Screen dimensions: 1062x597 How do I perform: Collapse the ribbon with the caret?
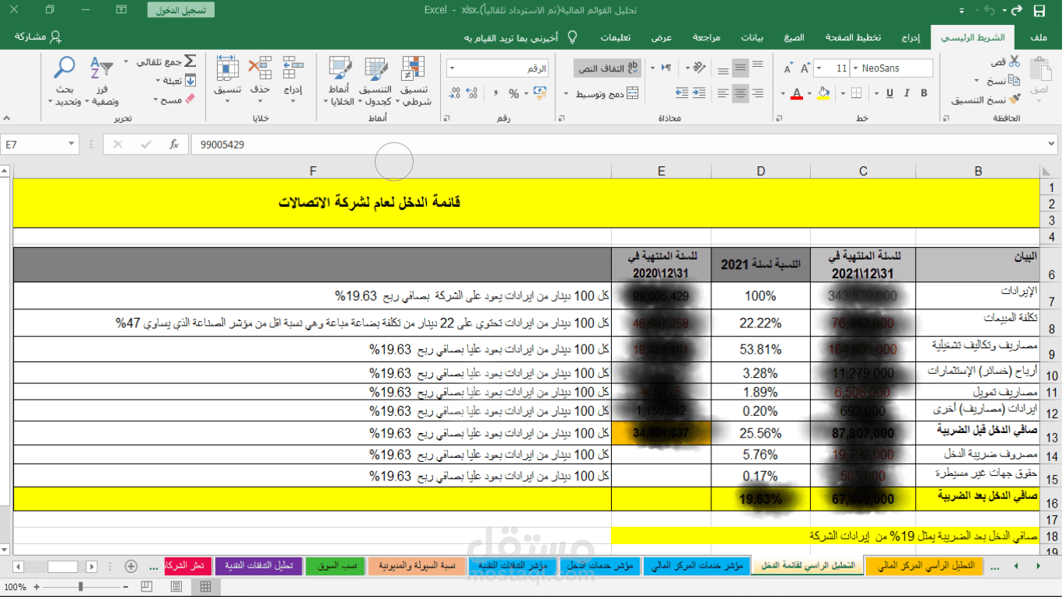pos(7,118)
